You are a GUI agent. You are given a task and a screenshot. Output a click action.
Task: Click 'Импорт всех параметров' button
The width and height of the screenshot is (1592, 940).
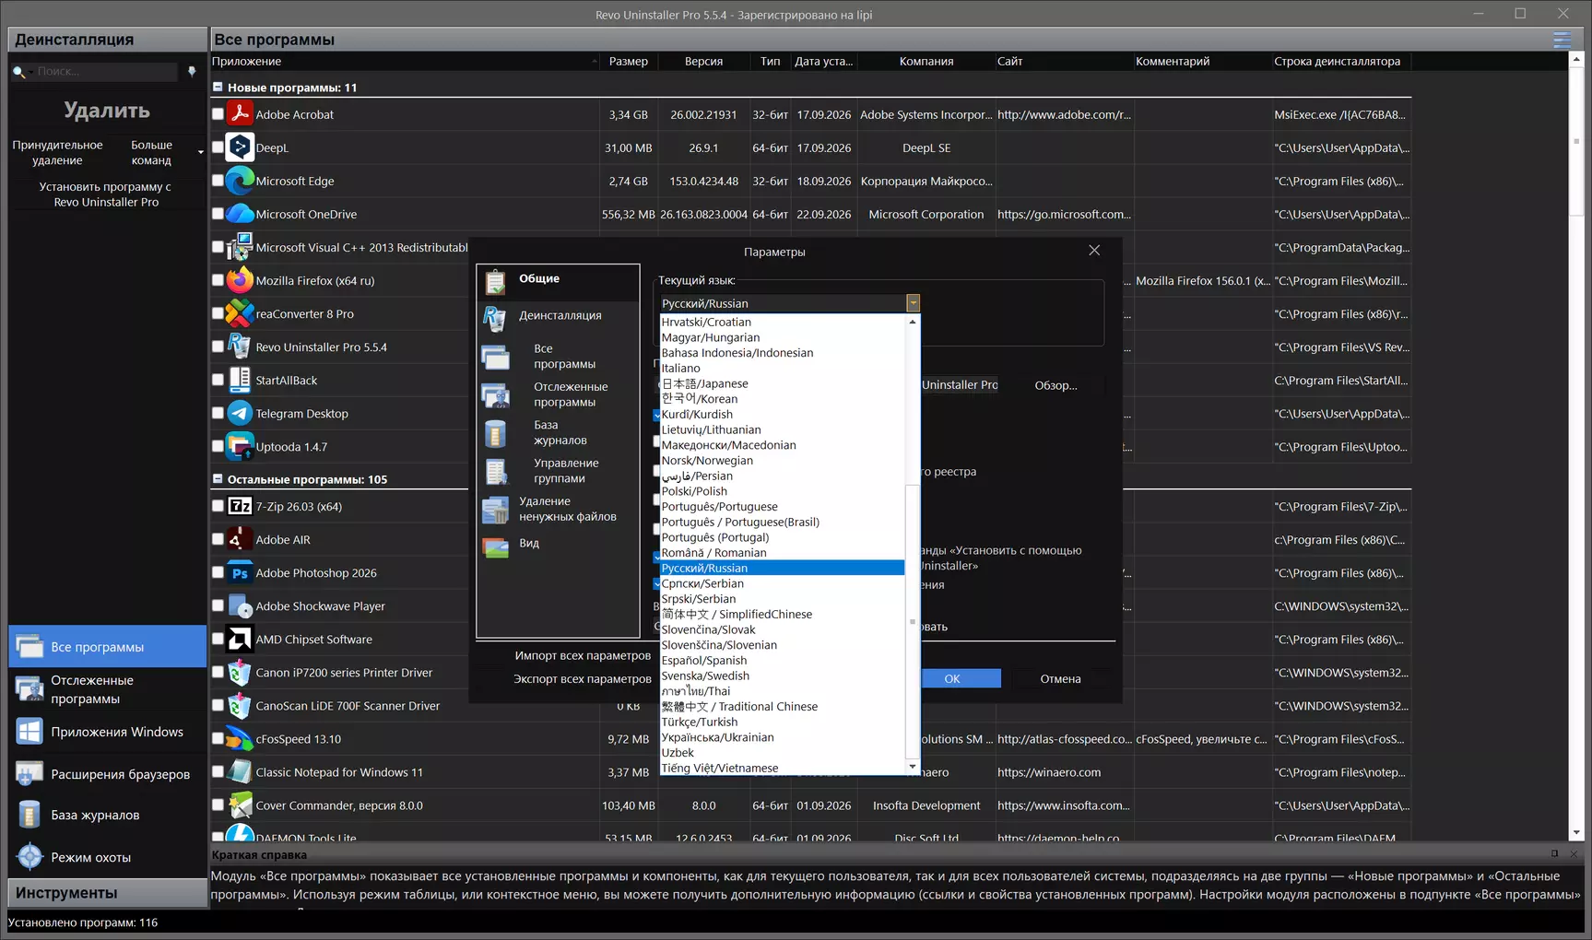tap(583, 655)
